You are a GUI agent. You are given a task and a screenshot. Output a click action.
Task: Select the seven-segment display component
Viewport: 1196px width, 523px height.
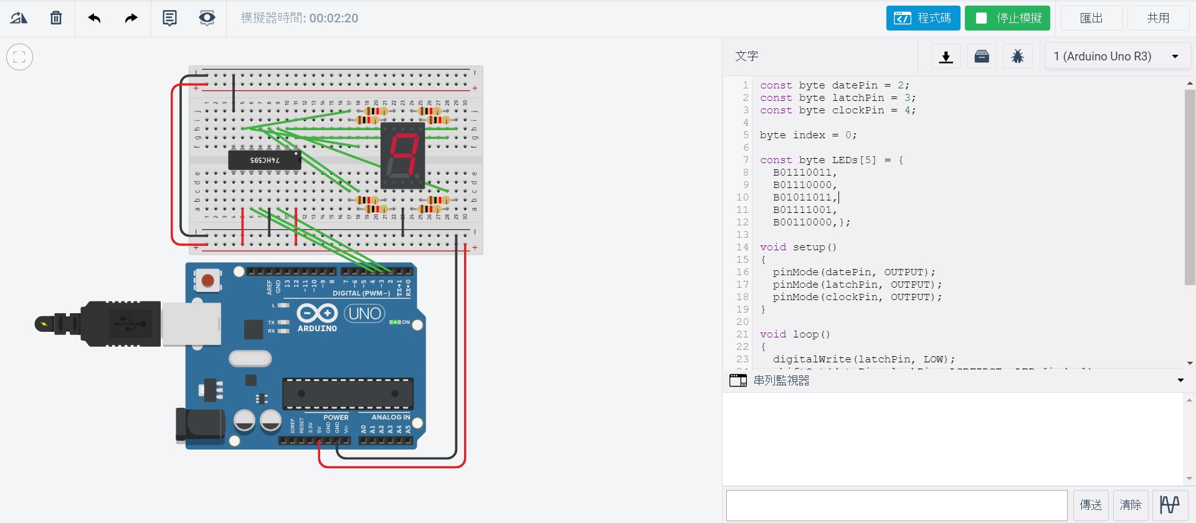tap(403, 156)
